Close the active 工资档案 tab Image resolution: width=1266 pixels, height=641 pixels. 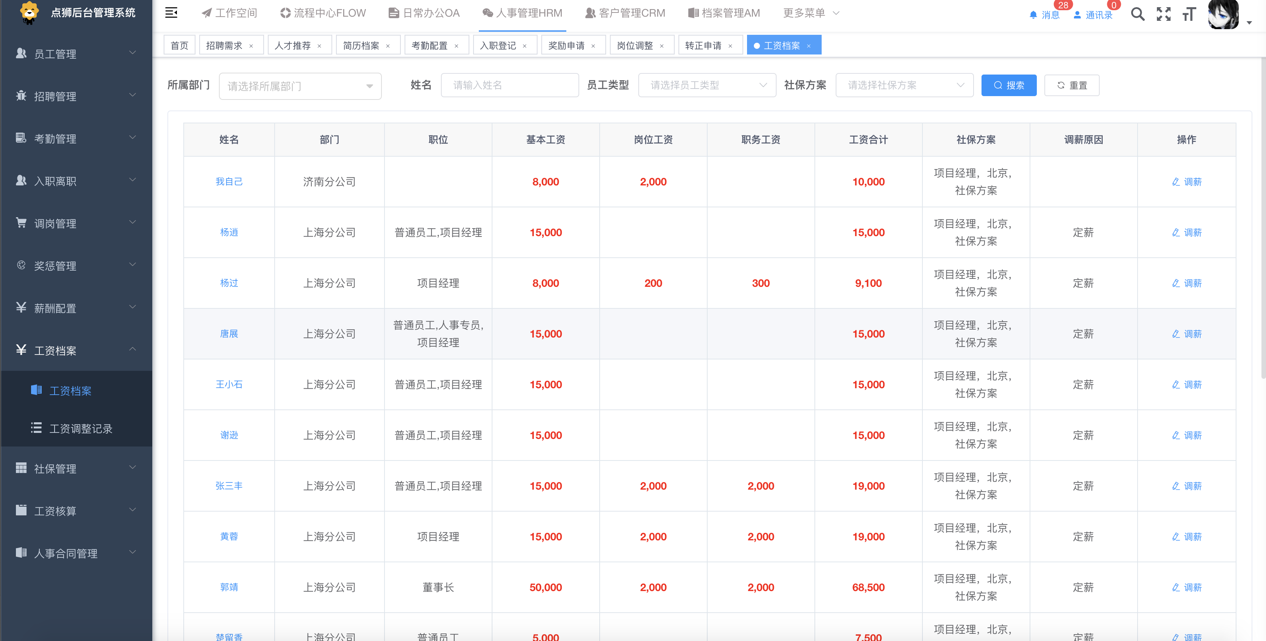pos(808,46)
